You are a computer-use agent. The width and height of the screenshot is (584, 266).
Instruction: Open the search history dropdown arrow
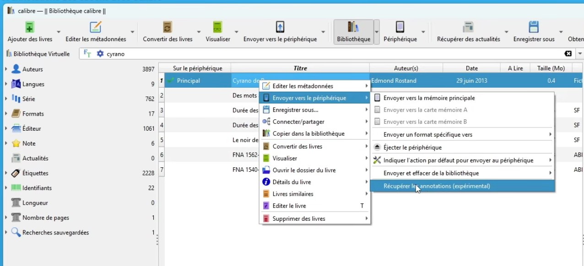coord(580,53)
